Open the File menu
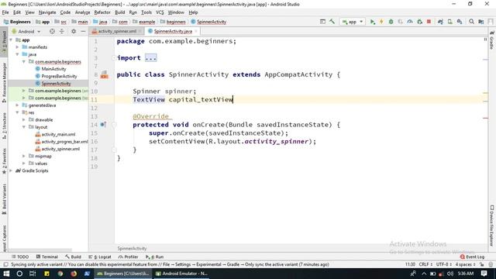 [x=5, y=12]
